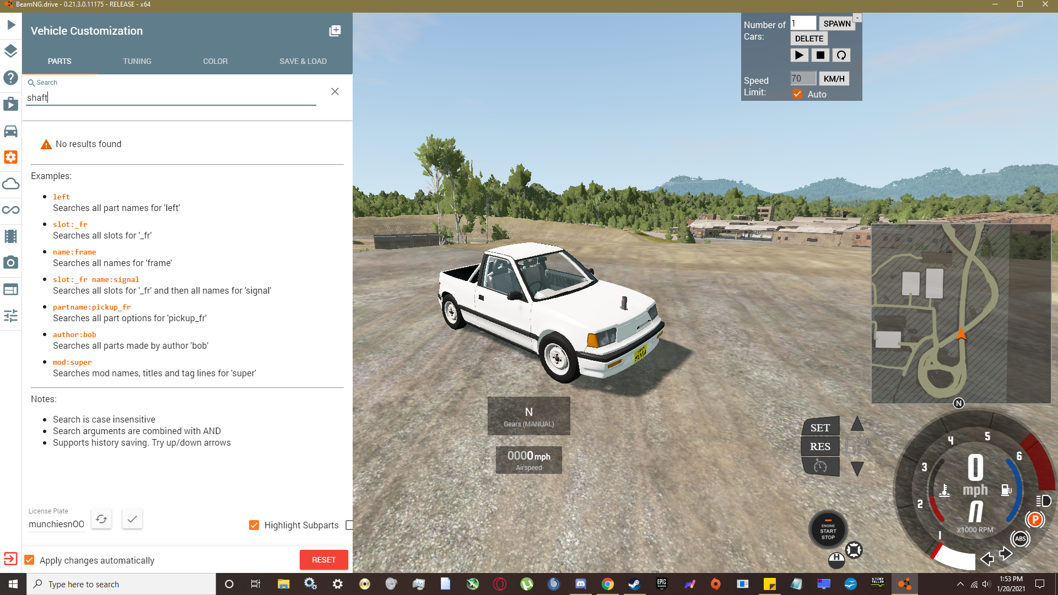Click the 'slot:_fr' example text

tap(70, 224)
